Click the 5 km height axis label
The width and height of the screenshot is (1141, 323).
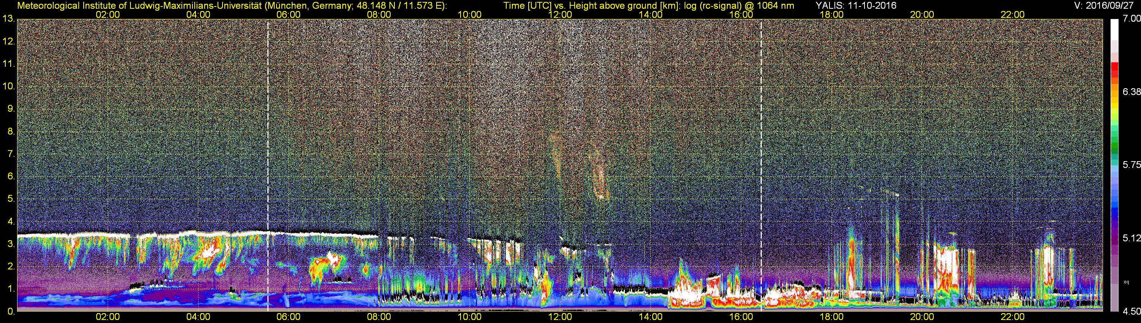click(11, 199)
